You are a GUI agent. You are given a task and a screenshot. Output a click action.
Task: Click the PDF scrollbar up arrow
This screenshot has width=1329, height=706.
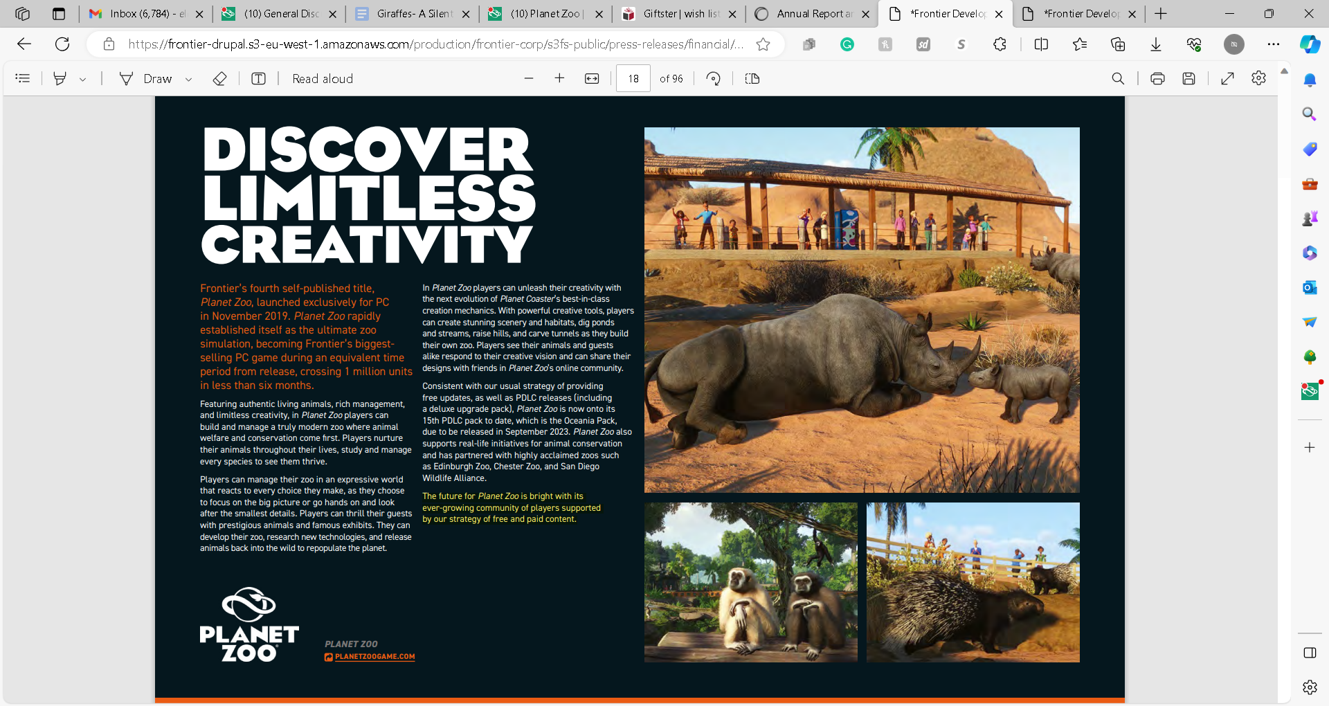1284,71
